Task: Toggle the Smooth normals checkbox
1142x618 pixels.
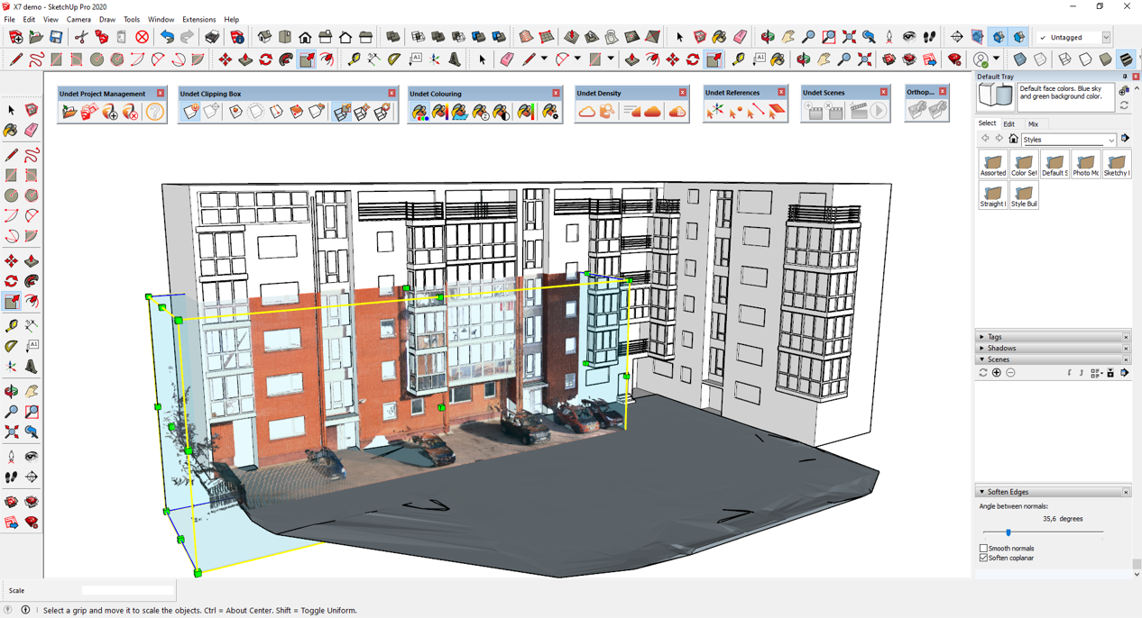Action: pyautogui.click(x=984, y=548)
